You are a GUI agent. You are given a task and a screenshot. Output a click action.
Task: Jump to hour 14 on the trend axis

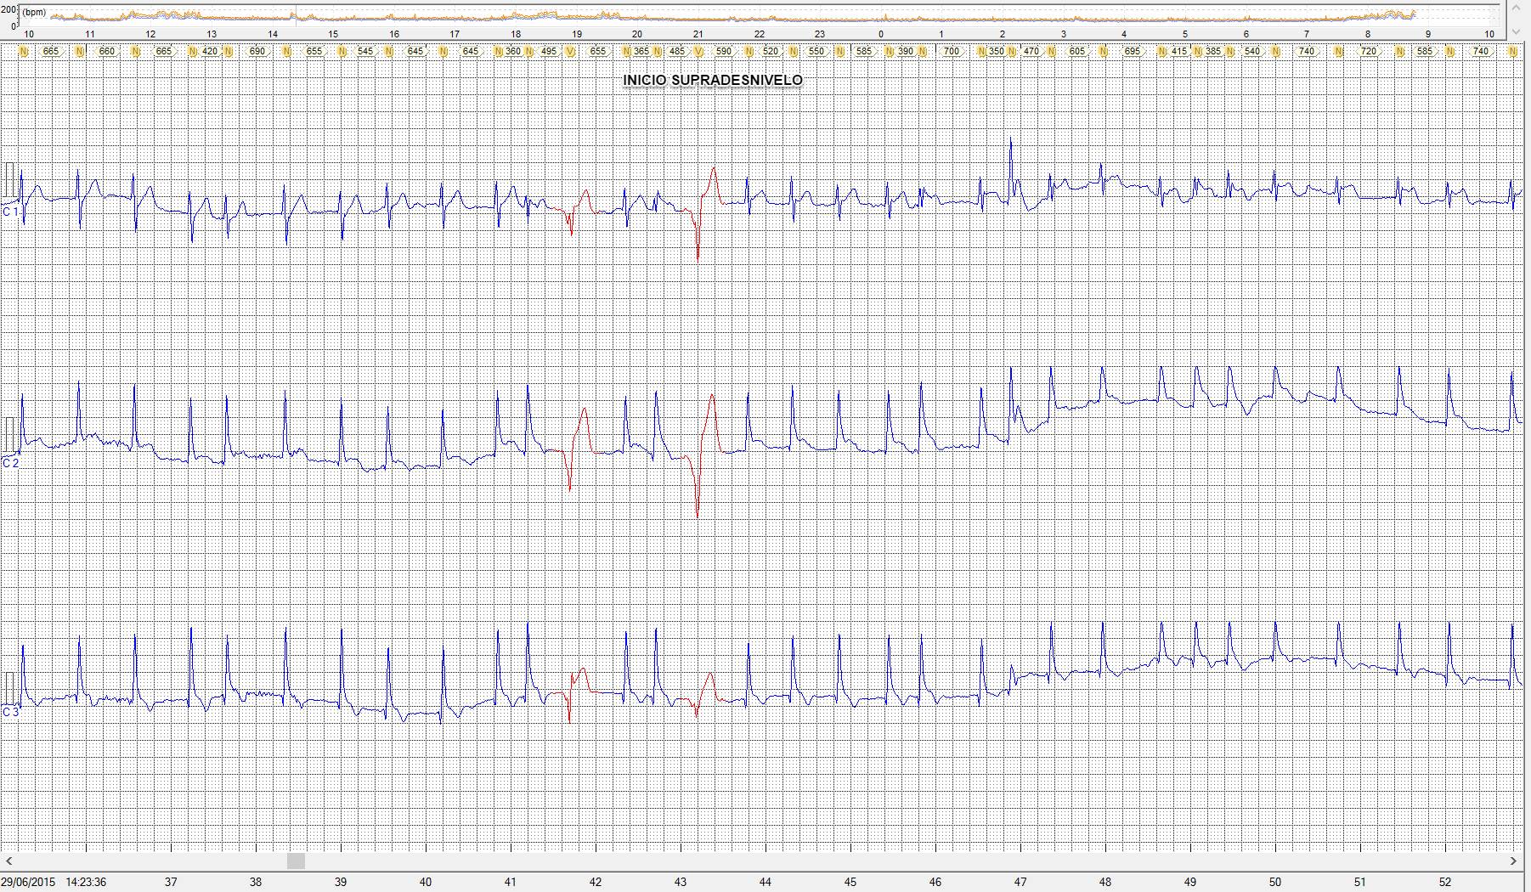click(x=273, y=34)
